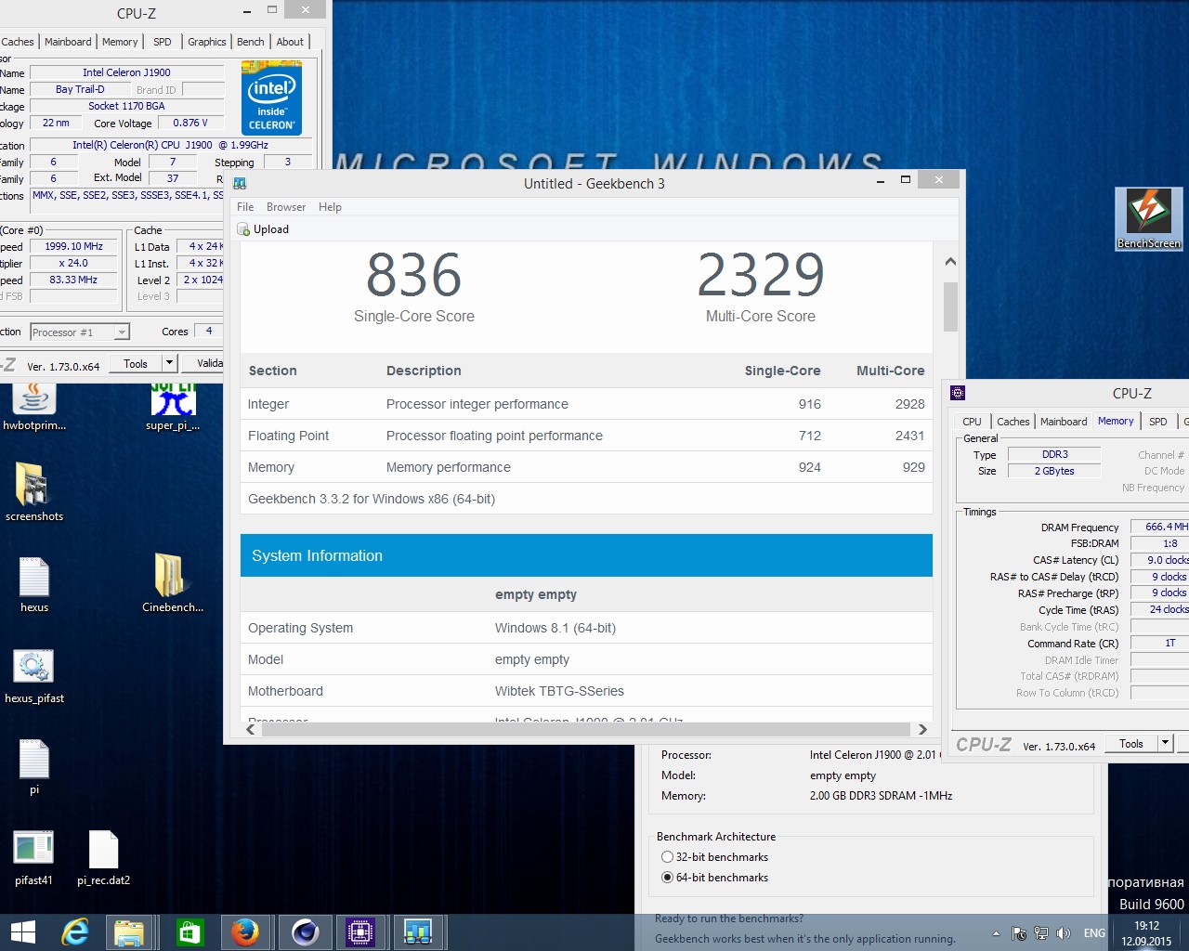Viewport: 1189px width, 951px height.
Task: Click Floating Point row in results
Action: pos(586,436)
